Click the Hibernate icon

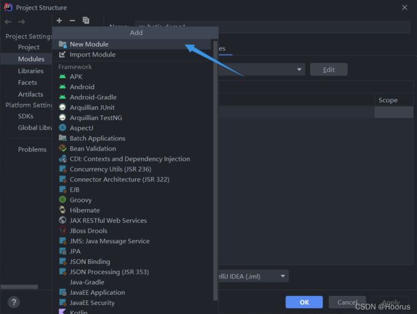[x=62, y=210]
